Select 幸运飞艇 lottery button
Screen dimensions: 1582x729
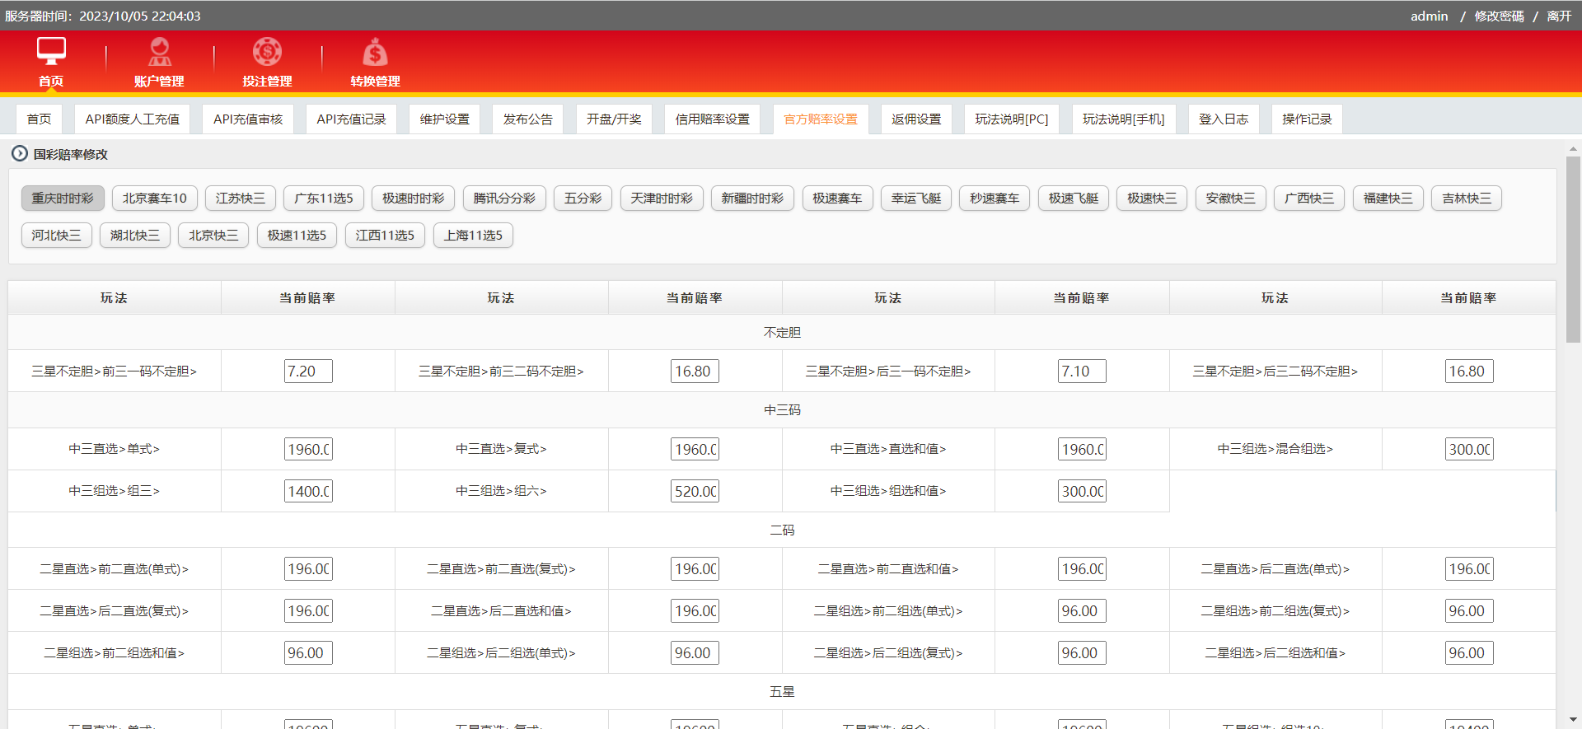click(x=915, y=199)
